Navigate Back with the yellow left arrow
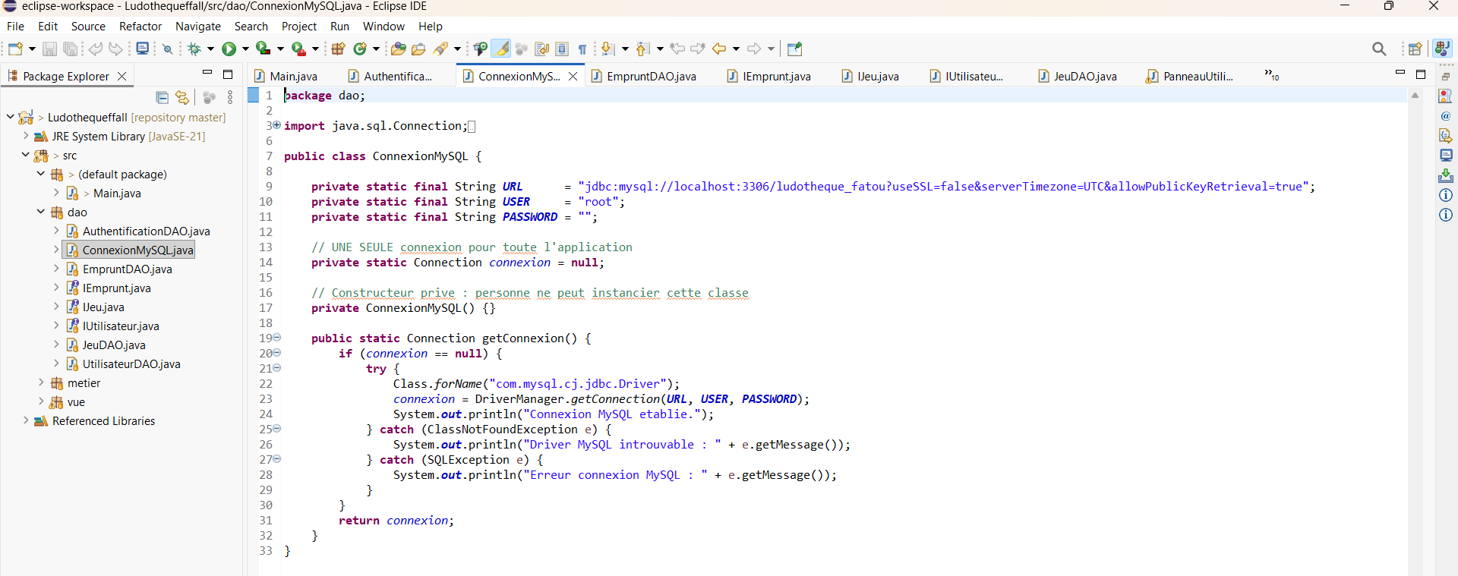The image size is (1458, 576). pyautogui.click(x=719, y=49)
